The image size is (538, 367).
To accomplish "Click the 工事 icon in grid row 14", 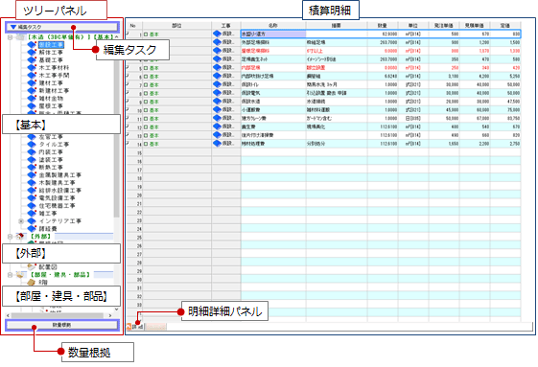I will pos(217,144).
